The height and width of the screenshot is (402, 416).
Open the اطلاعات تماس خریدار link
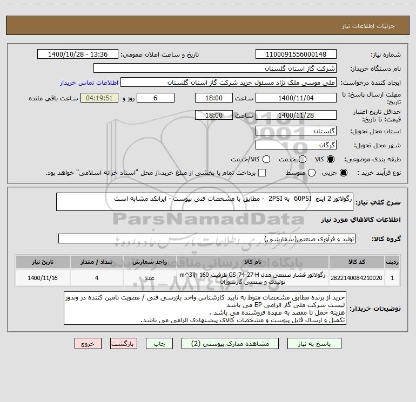pyautogui.click(x=89, y=83)
